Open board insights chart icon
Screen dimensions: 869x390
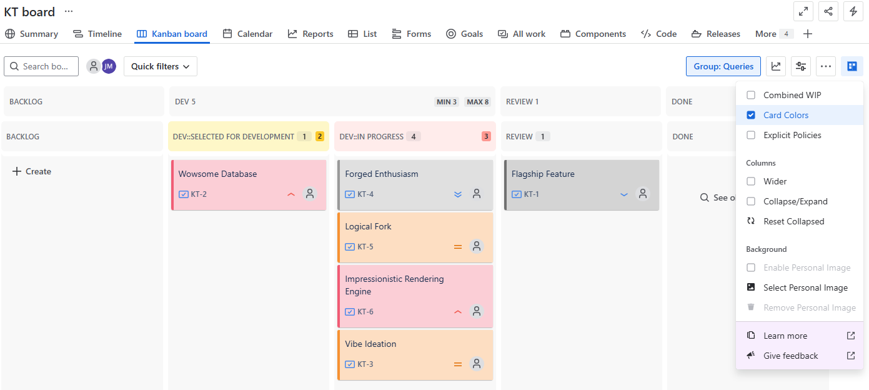[775, 66]
